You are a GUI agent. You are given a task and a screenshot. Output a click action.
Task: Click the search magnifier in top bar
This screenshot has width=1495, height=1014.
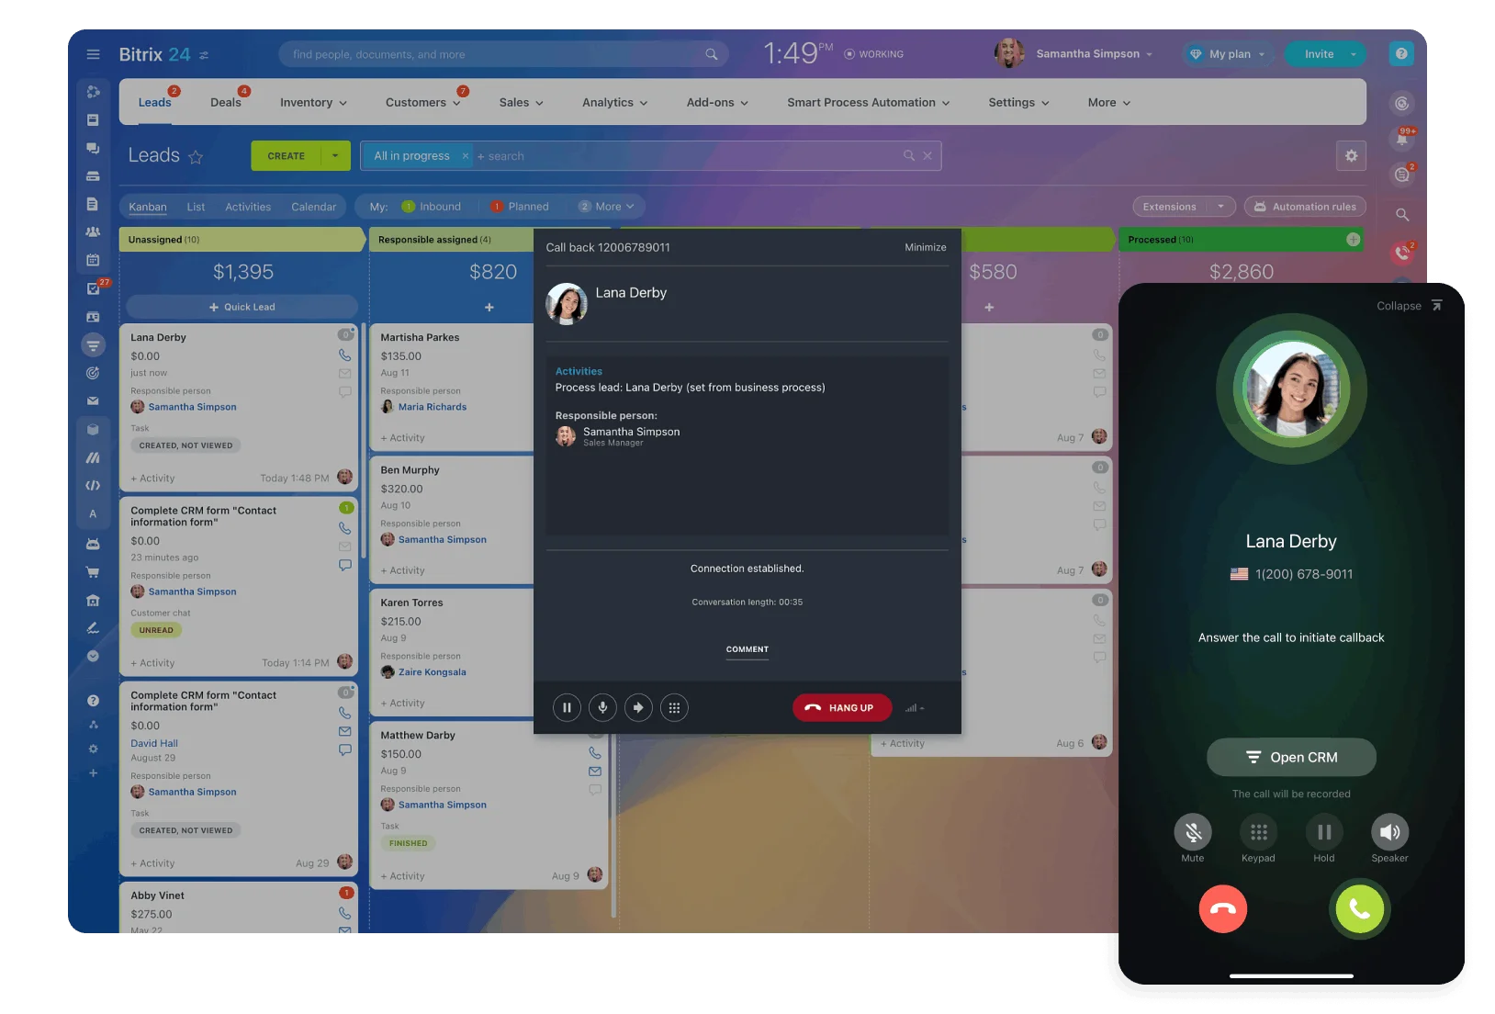712,54
